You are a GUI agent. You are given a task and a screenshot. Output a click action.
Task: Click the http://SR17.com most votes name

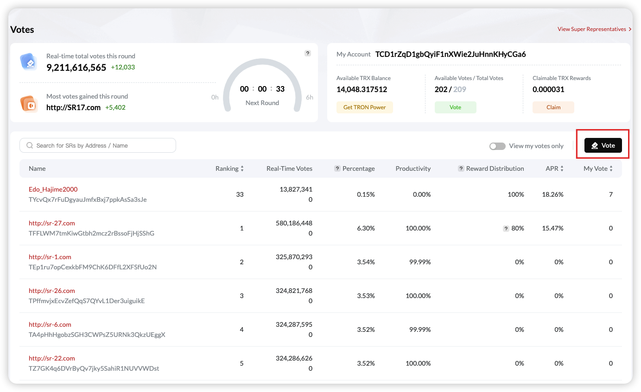pyautogui.click(x=73, y=107)
